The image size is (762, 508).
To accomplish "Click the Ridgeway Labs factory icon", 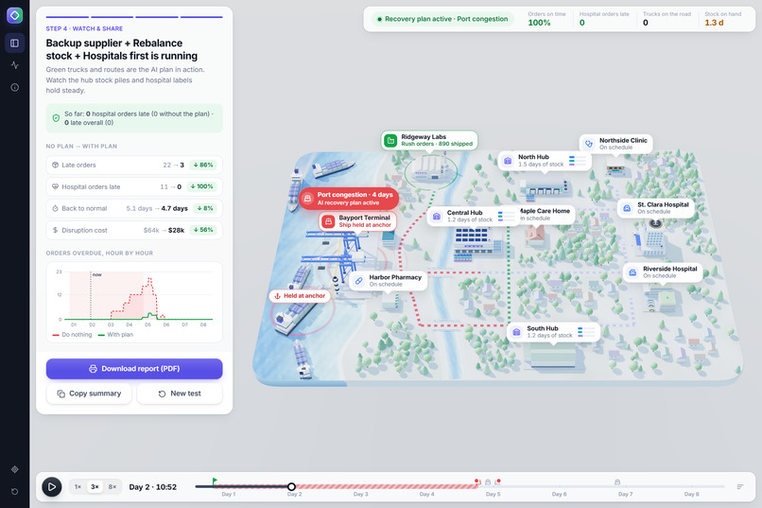I will tap(390, 141).
